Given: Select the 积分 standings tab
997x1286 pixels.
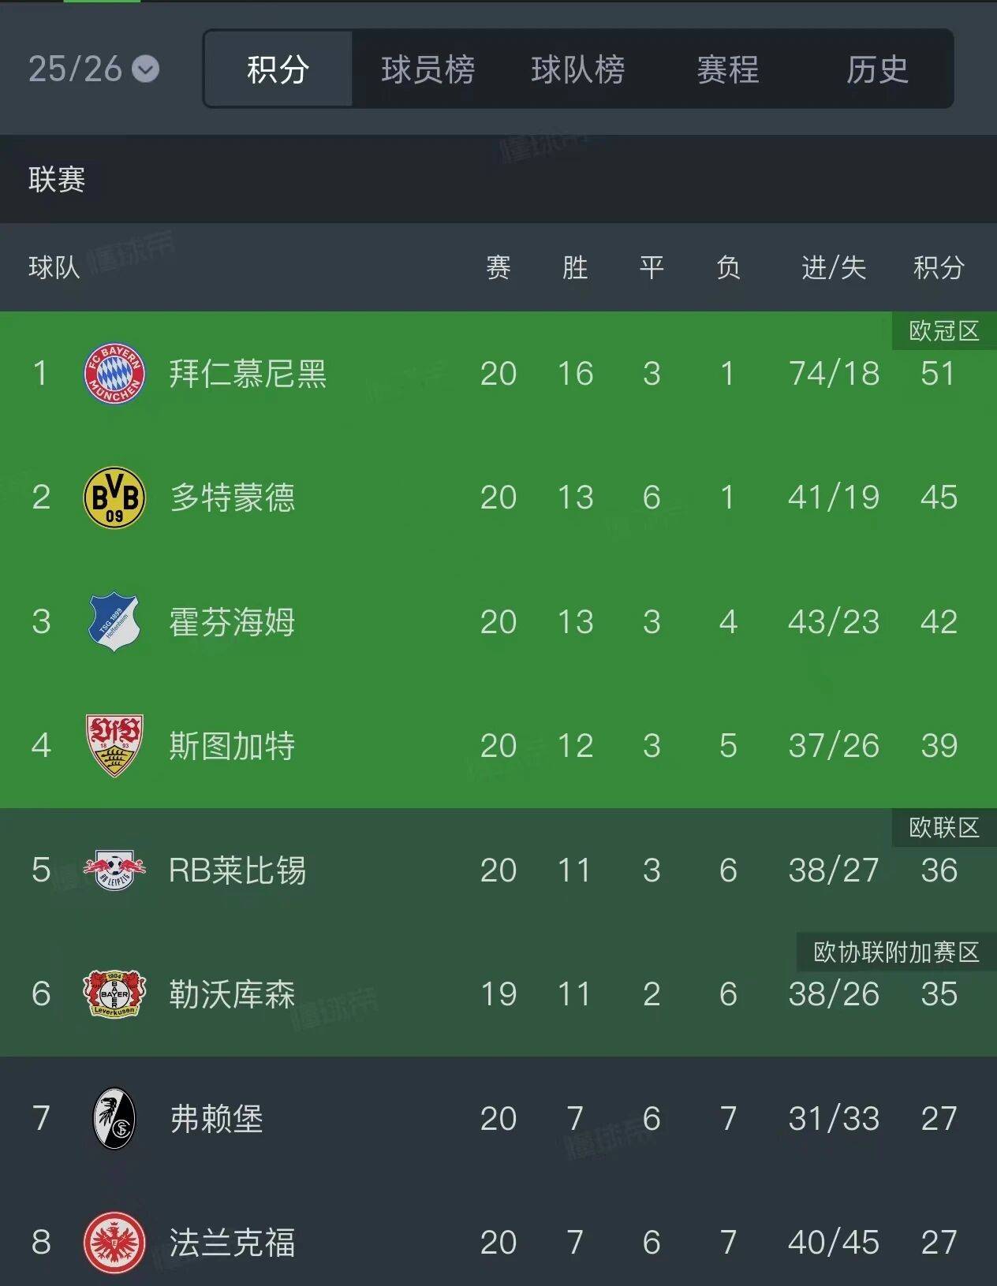Looking at the screenshot, I should pos(278,69).
